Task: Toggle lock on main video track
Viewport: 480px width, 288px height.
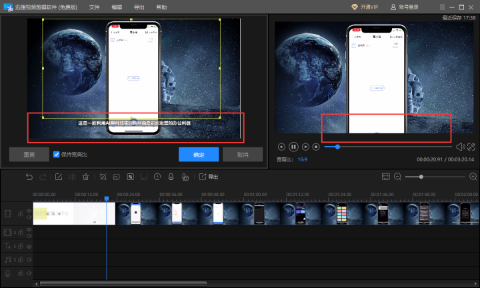Action: click(x=21, y=213)
